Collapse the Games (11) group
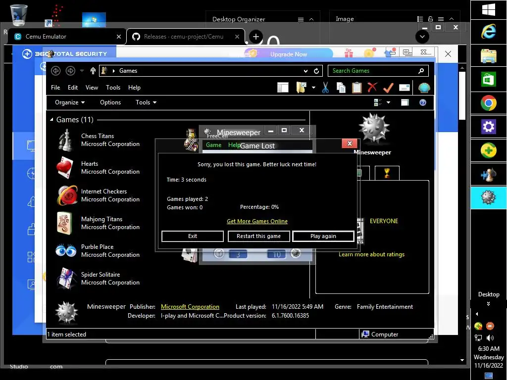Image resolution: width=507 pixels, height=380 pixels. coord(51,120)
